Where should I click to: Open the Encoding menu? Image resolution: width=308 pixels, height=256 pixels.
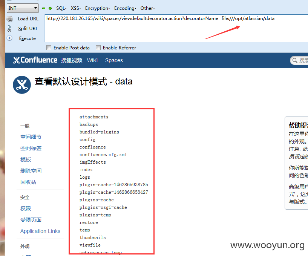(x=125, y=8)
